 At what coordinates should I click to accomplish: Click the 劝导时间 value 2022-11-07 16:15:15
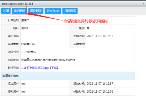pos(100,36)
